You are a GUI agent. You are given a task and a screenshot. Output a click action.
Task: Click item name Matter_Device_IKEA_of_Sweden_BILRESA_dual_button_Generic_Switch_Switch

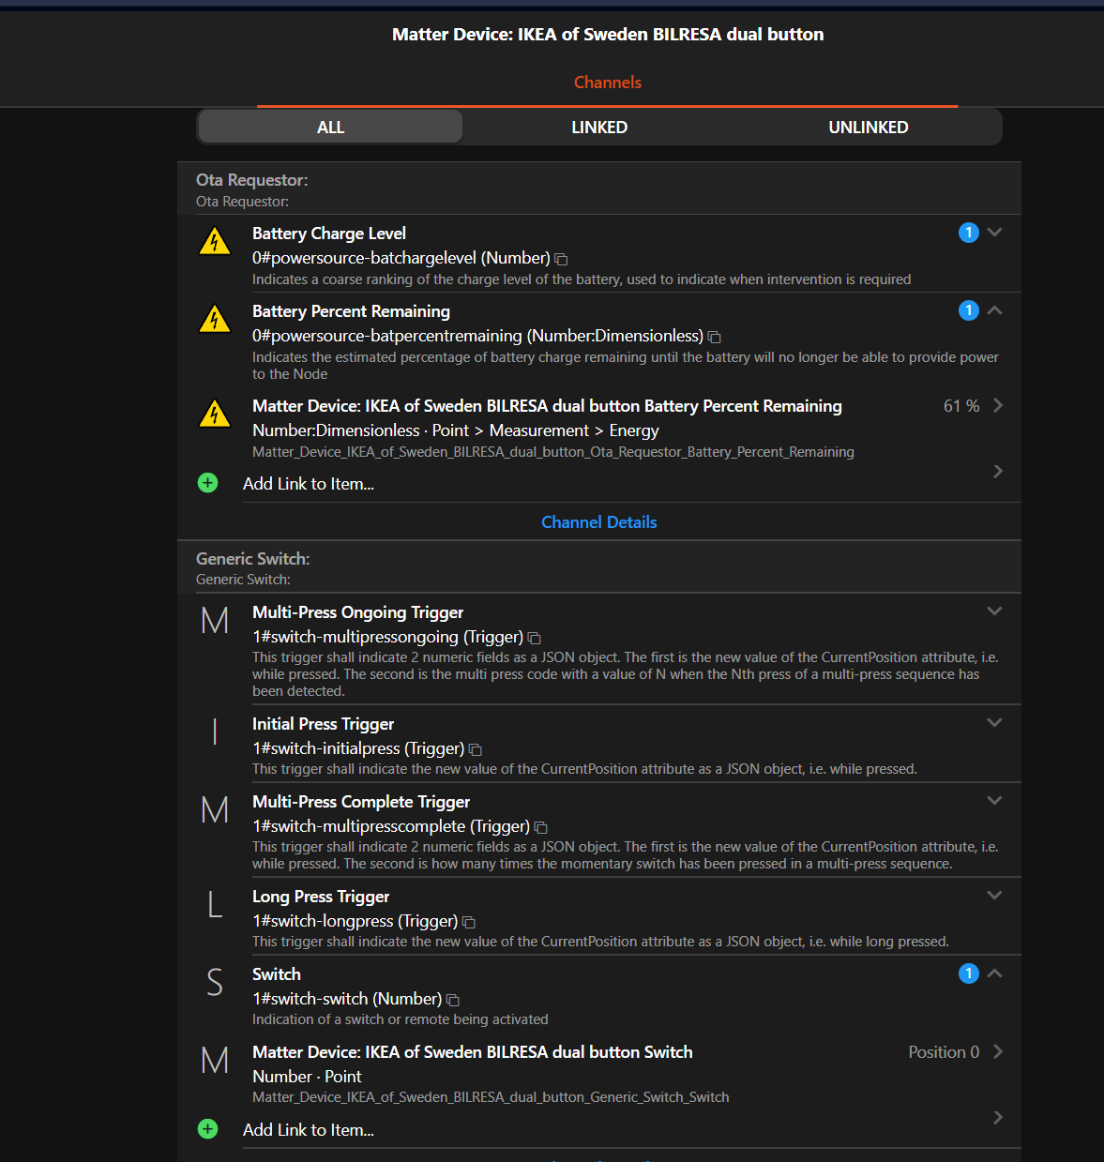pos(491,1097)
